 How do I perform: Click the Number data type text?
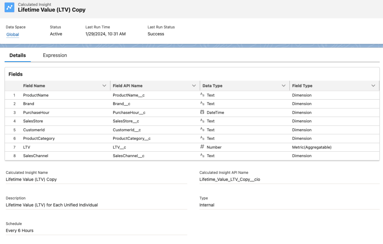pyautogui.click(x=214, y=147)
